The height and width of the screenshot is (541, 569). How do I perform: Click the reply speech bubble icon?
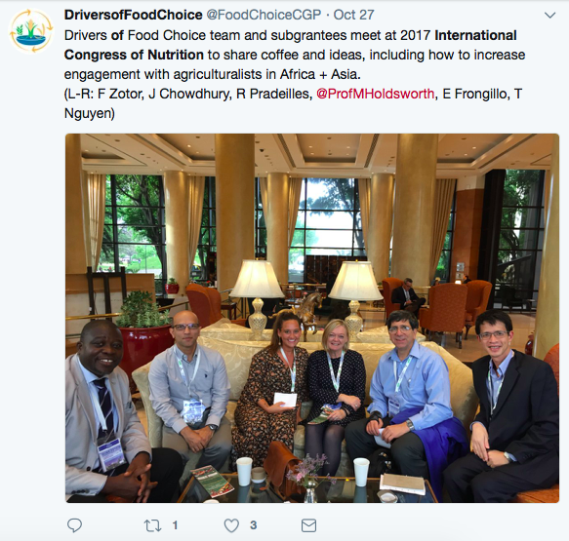pos(75,525)
